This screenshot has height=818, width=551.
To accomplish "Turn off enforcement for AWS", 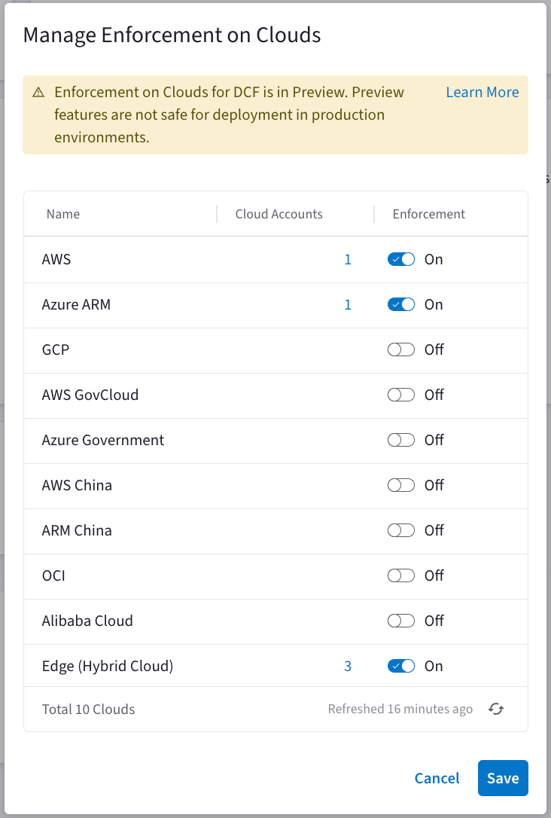I will click(x=400, y=258).
